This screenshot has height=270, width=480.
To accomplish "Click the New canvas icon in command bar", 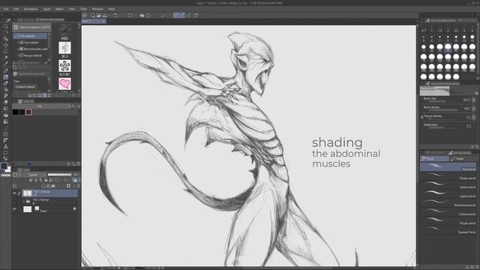I will click(93, 15).
